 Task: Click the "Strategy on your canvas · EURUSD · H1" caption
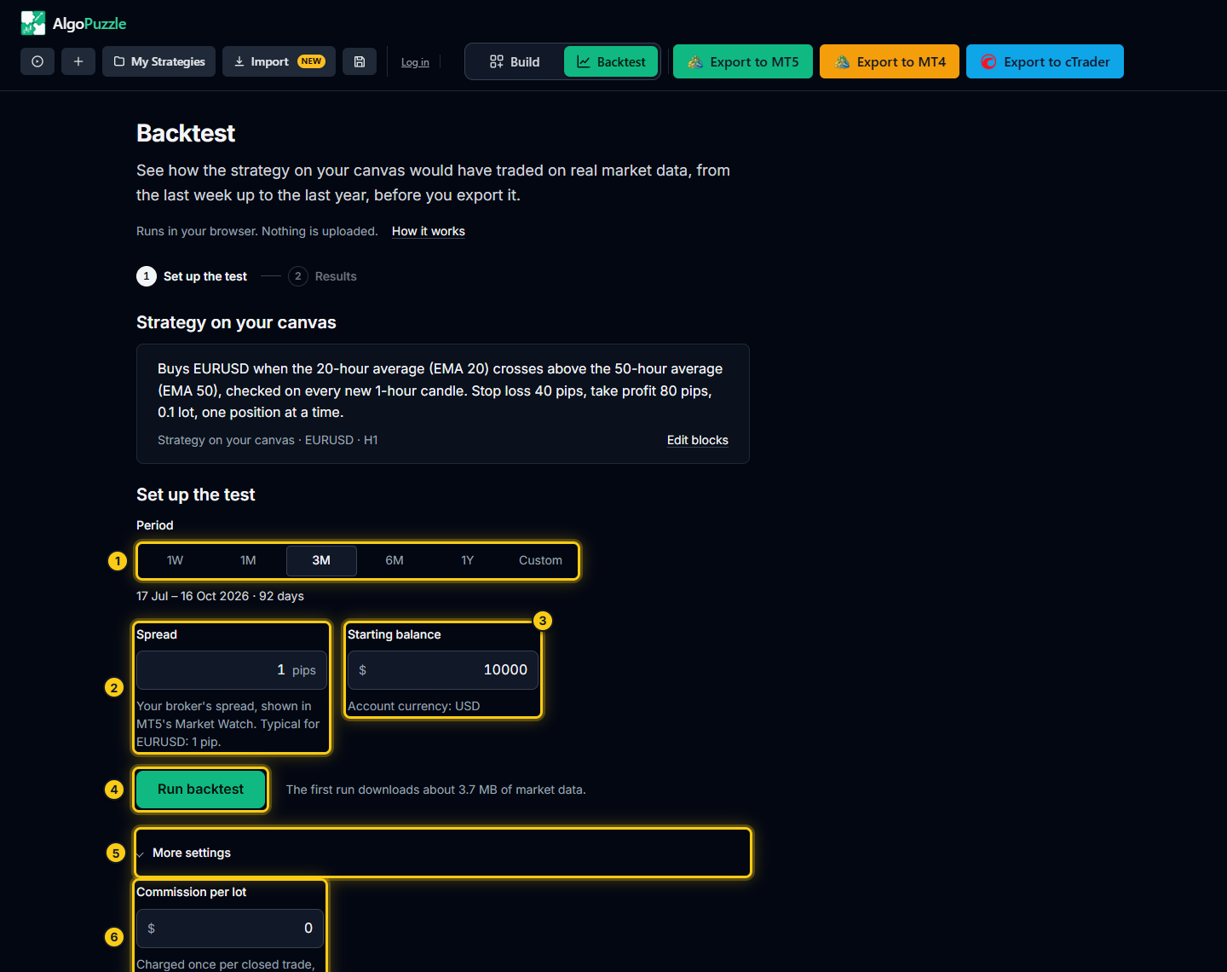pos(268,440)
